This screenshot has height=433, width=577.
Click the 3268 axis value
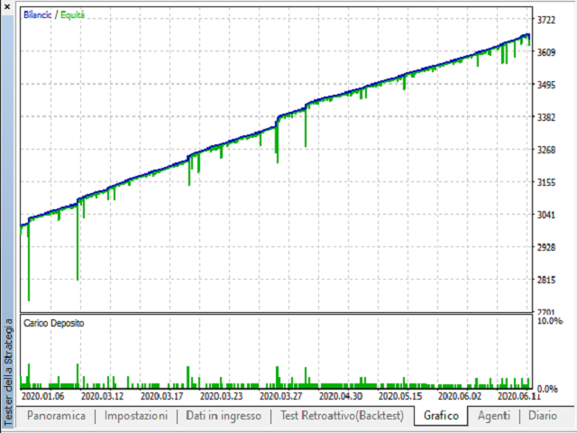tap(546, 150)
